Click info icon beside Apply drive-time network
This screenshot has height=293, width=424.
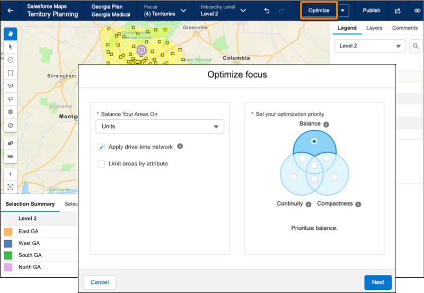pyautogui.click(x=180, y=146)
